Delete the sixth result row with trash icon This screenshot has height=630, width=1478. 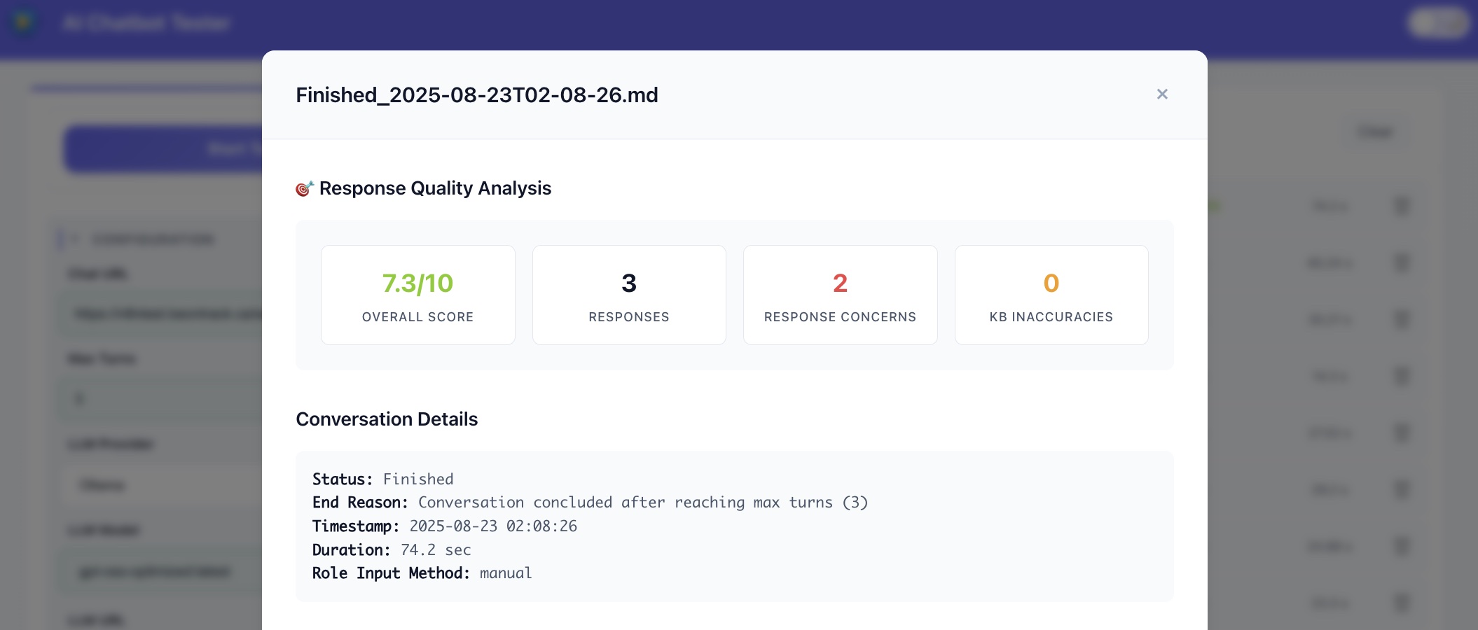click(x=1402, y=489)
